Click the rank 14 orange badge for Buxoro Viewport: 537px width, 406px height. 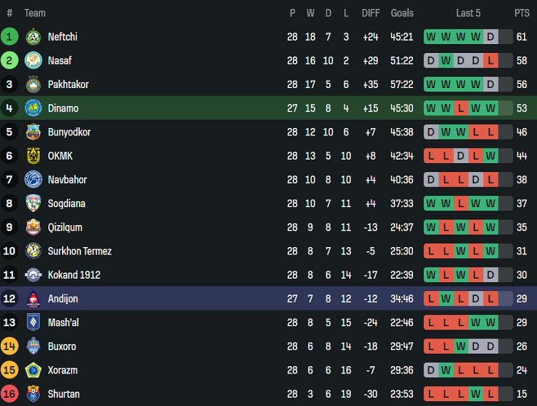click(10, 346)
